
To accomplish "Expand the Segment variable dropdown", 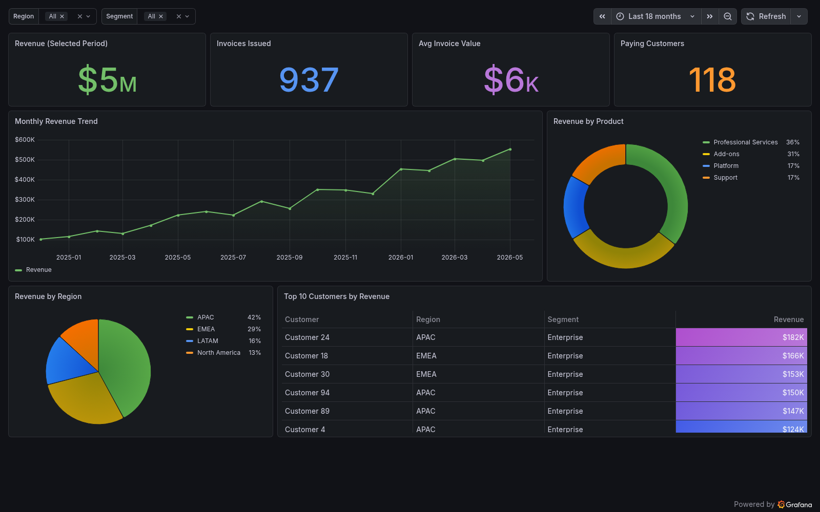I will click(x=187, y=16).
